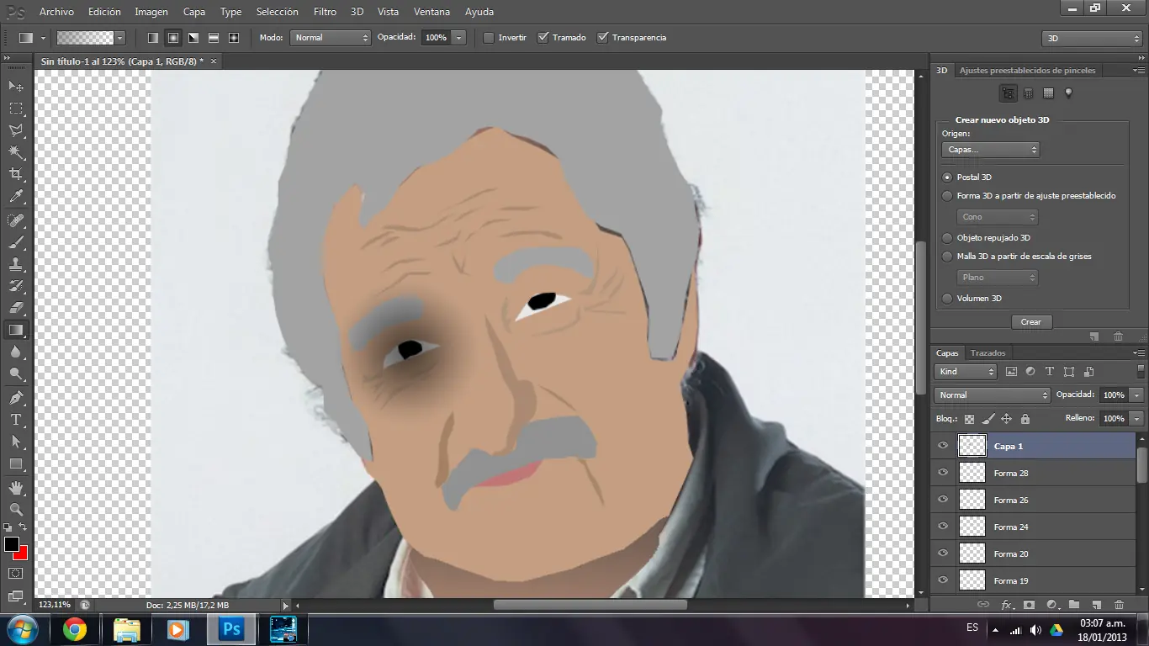
Task: Select the Magic Wand tool
Action: (15, 152)
